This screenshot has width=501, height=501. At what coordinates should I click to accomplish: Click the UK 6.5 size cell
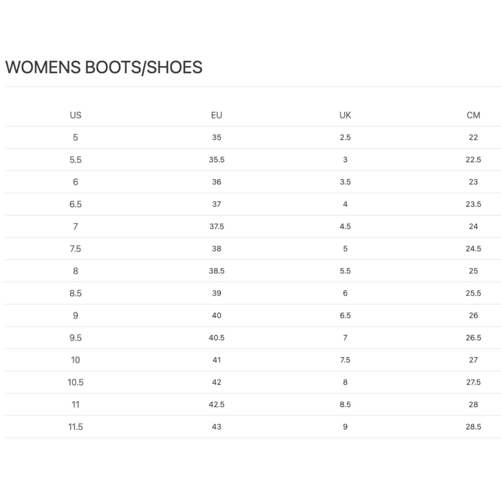[345, 316]
